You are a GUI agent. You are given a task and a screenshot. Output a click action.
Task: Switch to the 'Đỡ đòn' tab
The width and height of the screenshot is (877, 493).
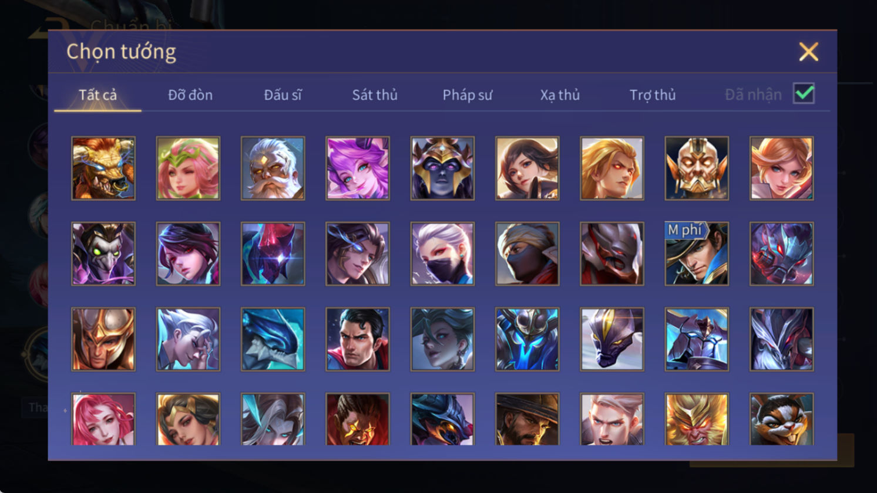pos(190,94)
